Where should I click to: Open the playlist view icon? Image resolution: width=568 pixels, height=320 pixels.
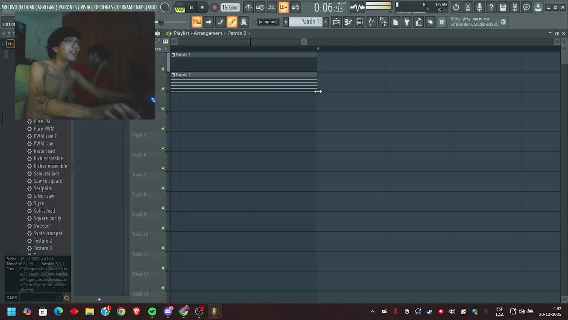(x=337, y=22)
